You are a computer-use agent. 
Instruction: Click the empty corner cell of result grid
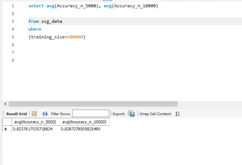pos(7,122)
